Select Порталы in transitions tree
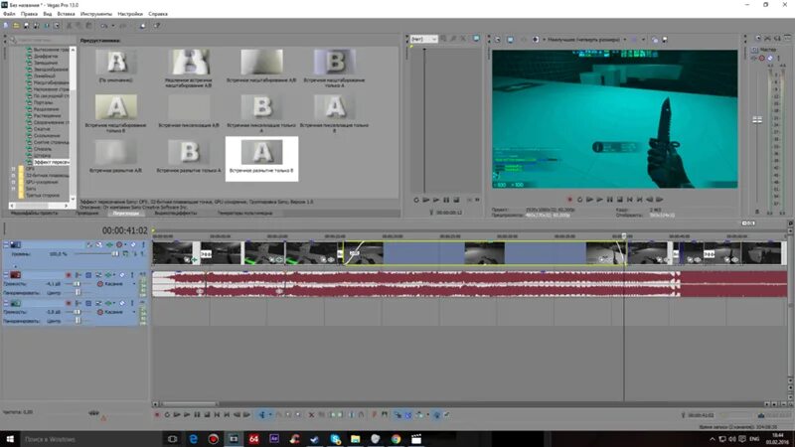Screen dimensions: 795x447 click(43, 103)
